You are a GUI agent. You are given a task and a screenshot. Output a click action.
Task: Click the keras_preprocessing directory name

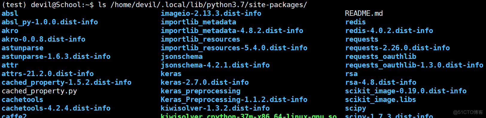coord(201,91)
